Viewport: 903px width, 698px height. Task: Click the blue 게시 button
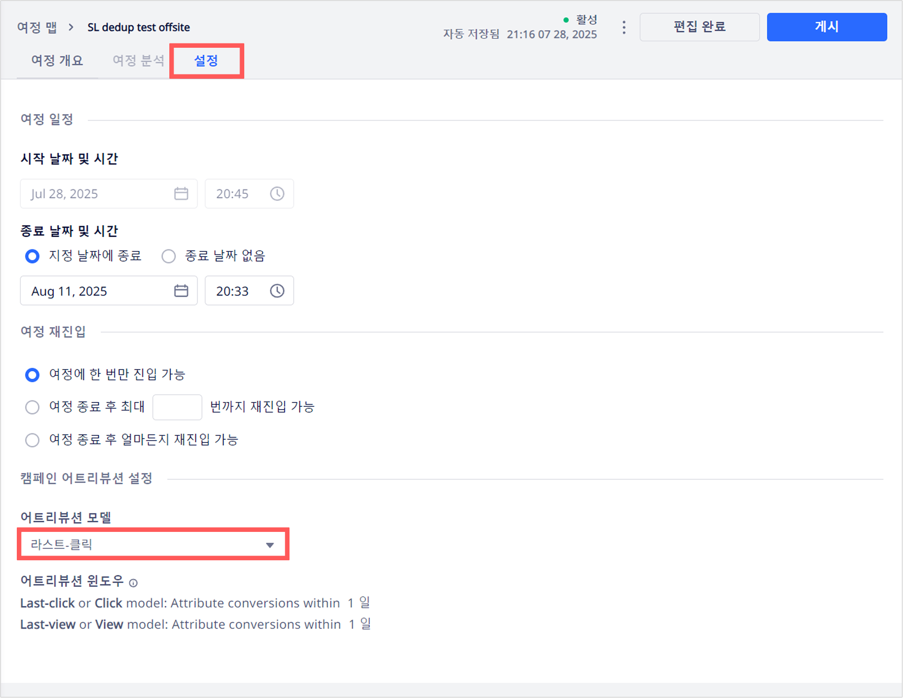click(x=827, y=27)
